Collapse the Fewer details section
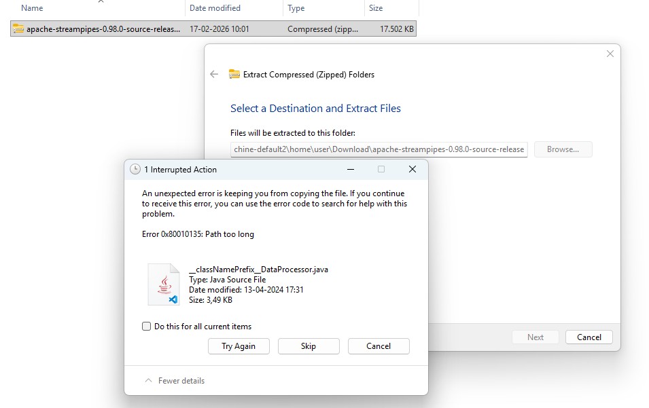This screenshot has width=649, height=408. [175, 381]
